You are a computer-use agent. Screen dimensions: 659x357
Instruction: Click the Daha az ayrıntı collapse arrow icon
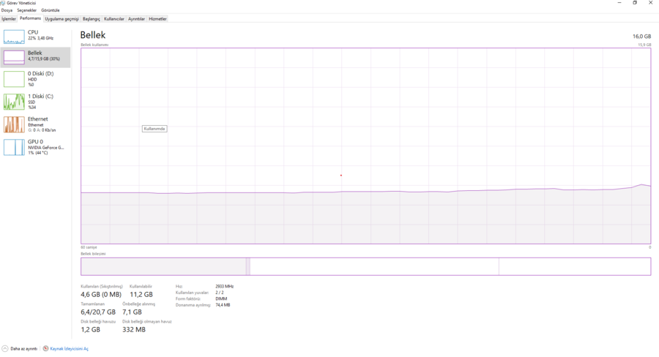point(5,349)
